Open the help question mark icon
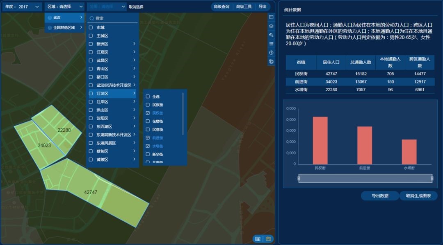 click(x=271, y=53)
